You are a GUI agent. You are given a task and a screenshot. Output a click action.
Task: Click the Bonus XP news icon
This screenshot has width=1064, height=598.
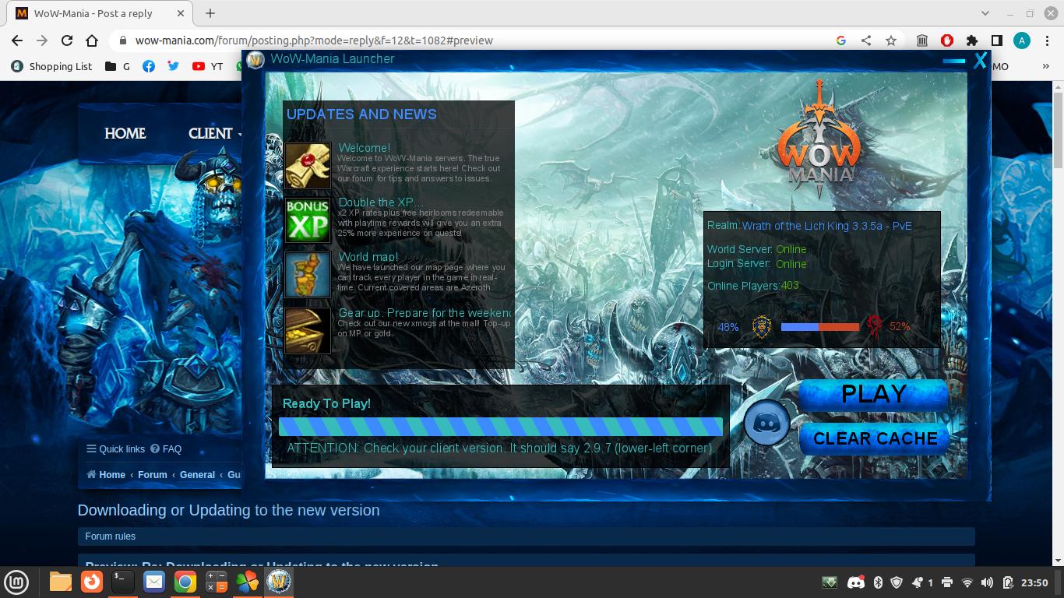click(308, 220)
